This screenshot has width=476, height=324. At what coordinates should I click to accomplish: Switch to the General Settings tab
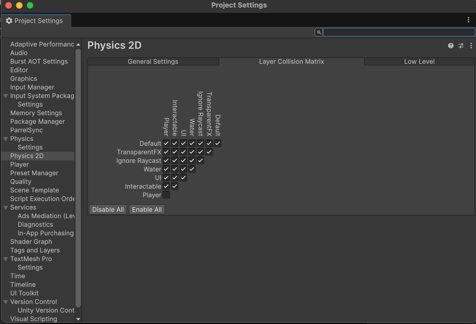(x=153, y=61)
